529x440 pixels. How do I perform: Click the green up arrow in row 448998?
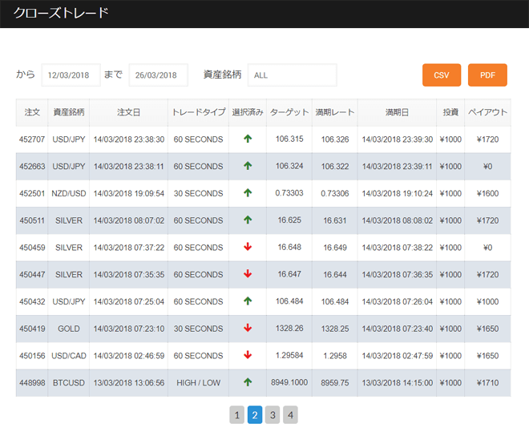[x=248, y=382]
